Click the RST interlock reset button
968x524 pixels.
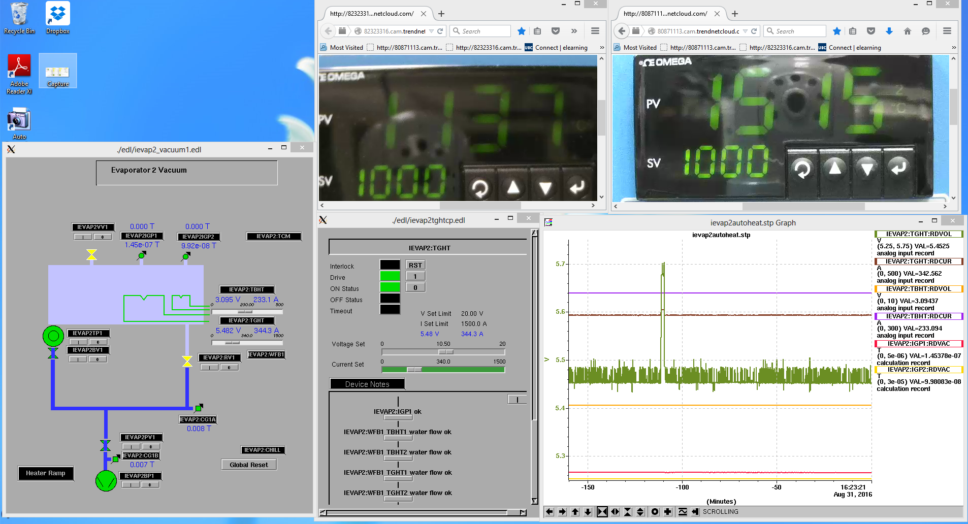click(x=415, y=265)
